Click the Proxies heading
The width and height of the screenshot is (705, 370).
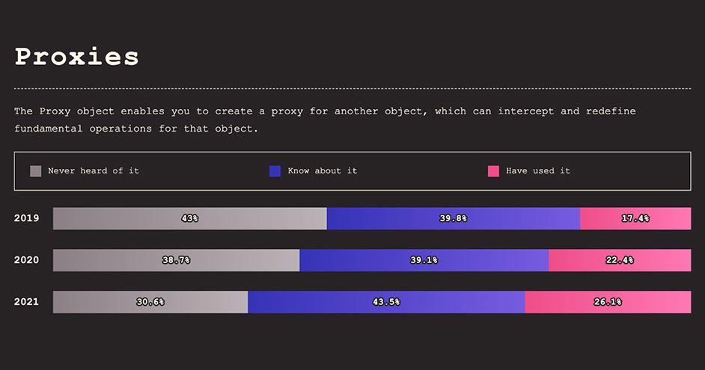click(76, 57)
